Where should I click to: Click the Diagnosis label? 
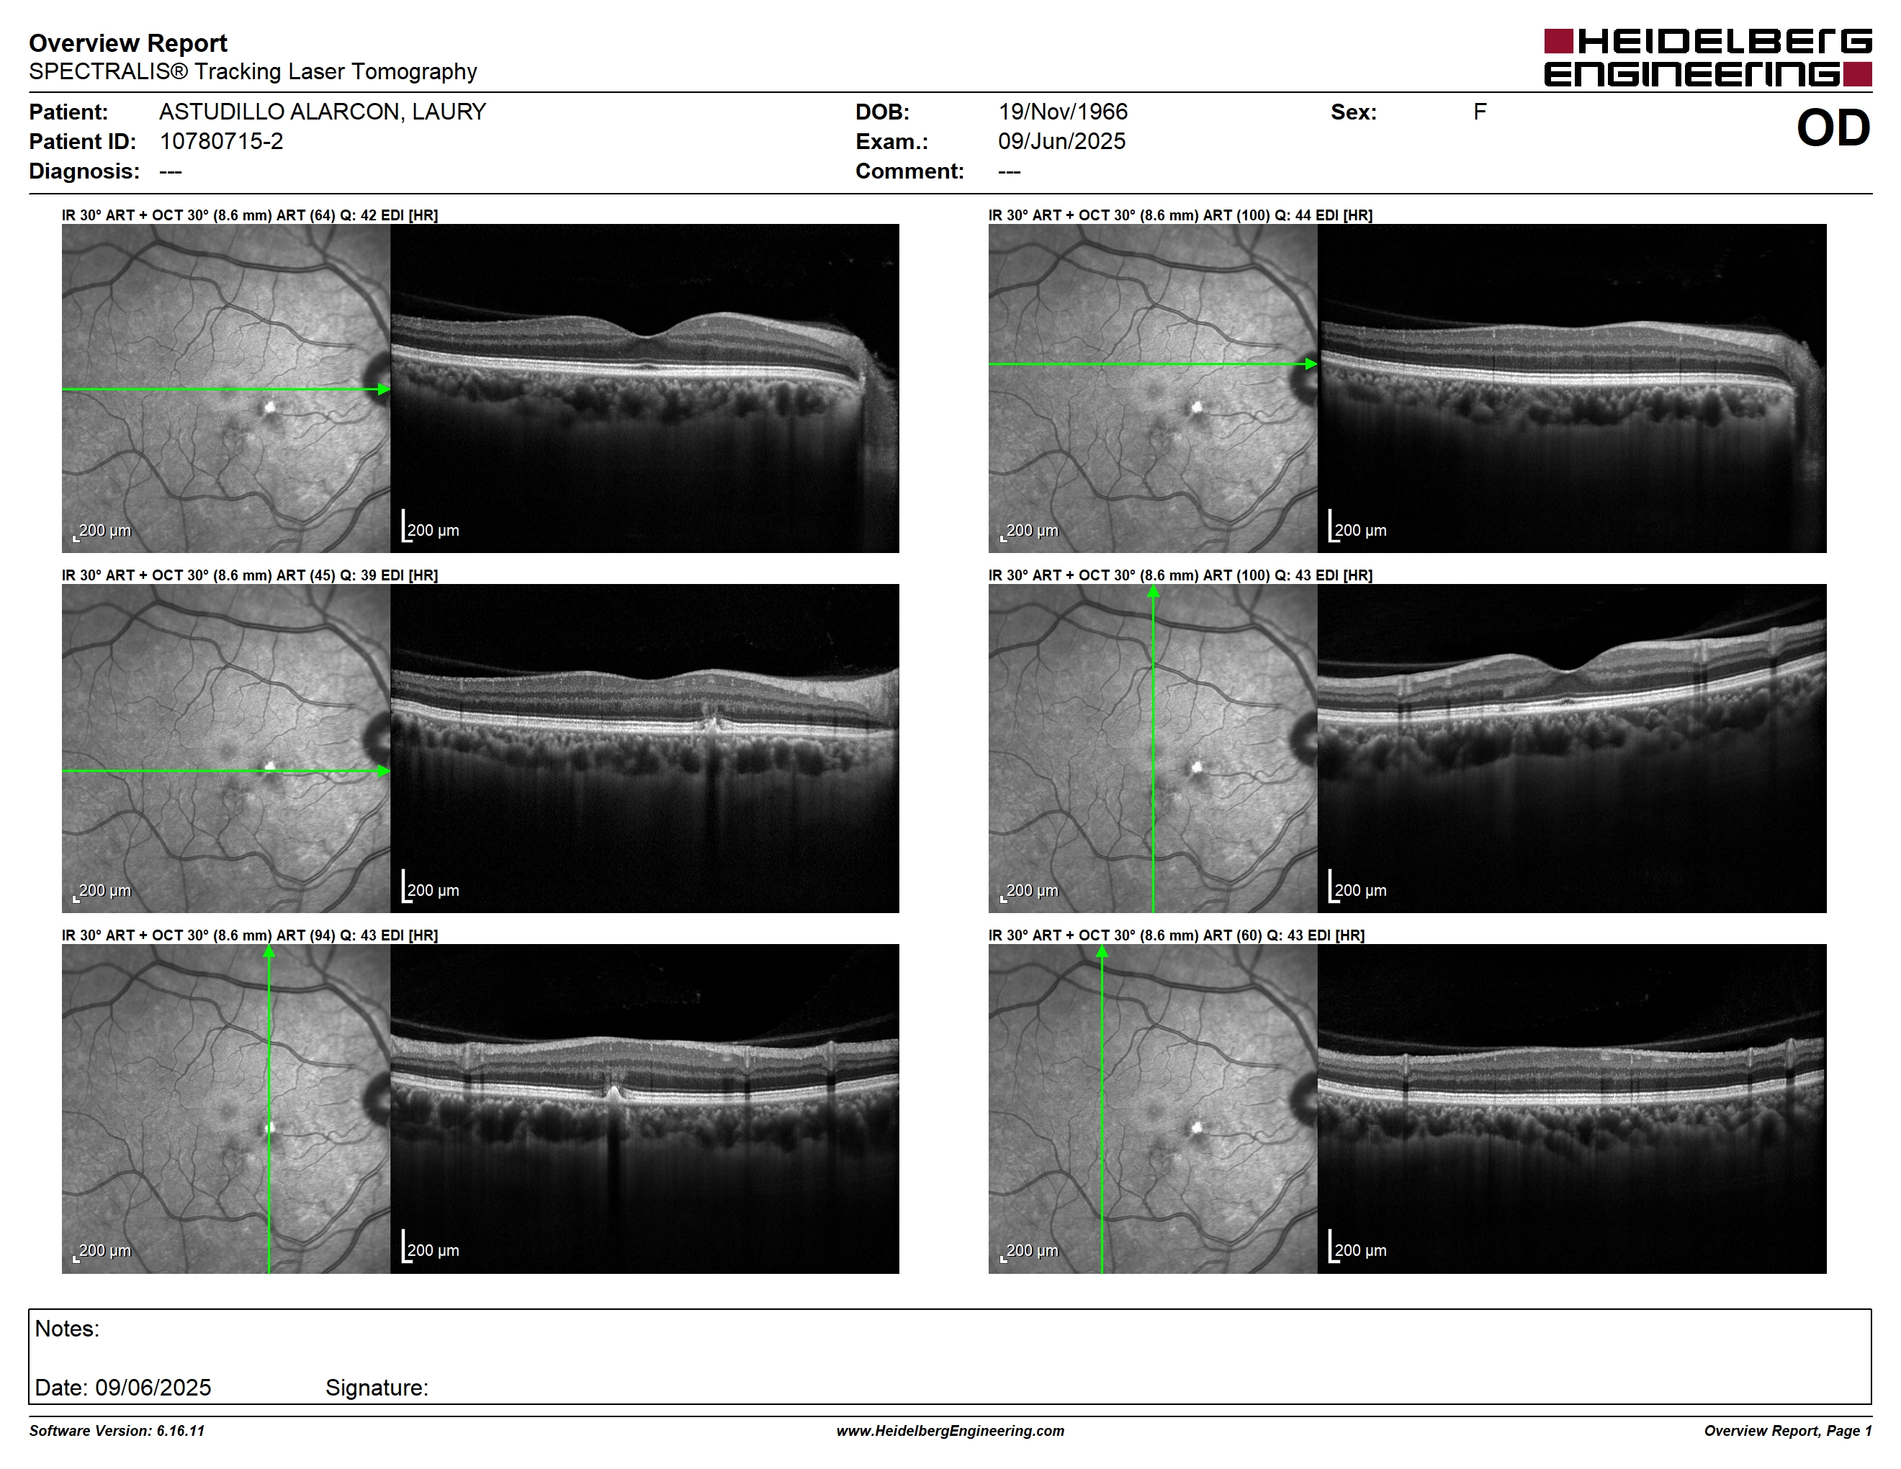tap(84, 171)
